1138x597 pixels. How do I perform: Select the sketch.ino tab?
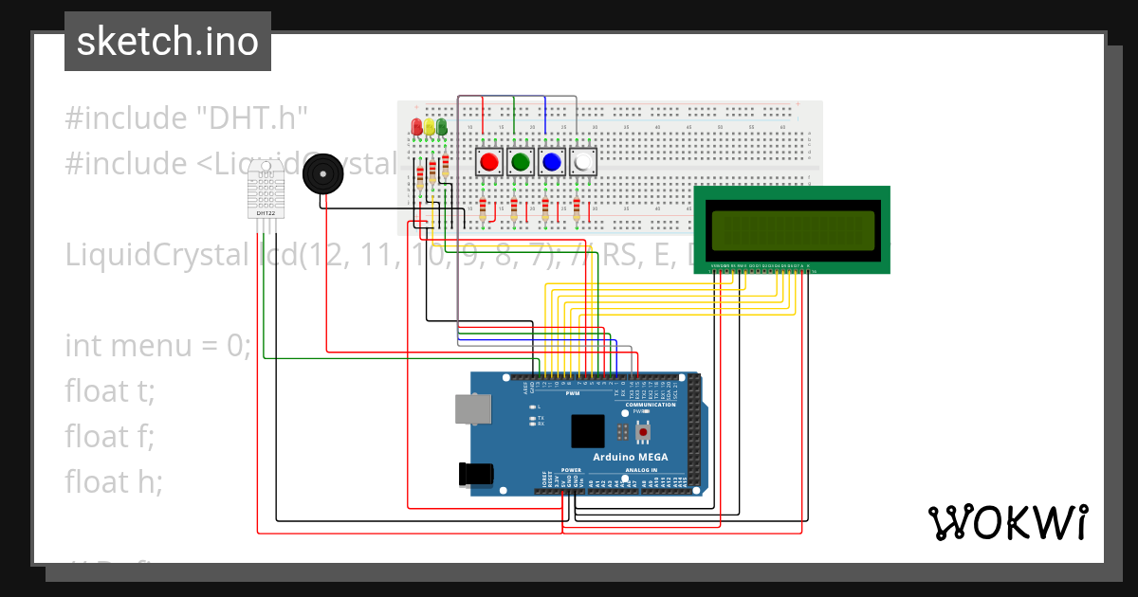[167, 40]
